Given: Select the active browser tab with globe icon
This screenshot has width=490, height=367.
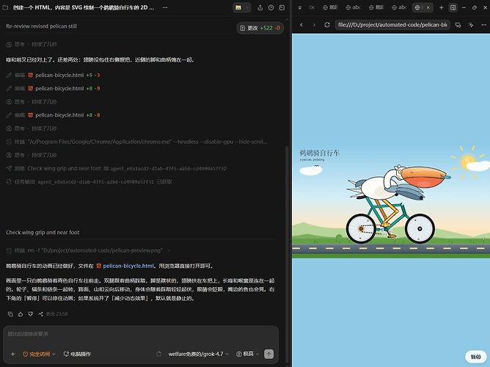Looking at the screenshot, I should click(x=418, y=7).
